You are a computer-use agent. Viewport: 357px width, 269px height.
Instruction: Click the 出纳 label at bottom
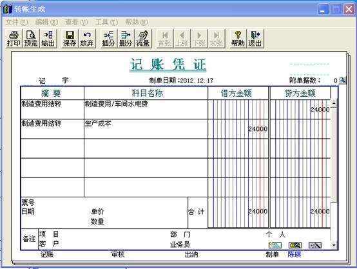(x=191, y=254)
